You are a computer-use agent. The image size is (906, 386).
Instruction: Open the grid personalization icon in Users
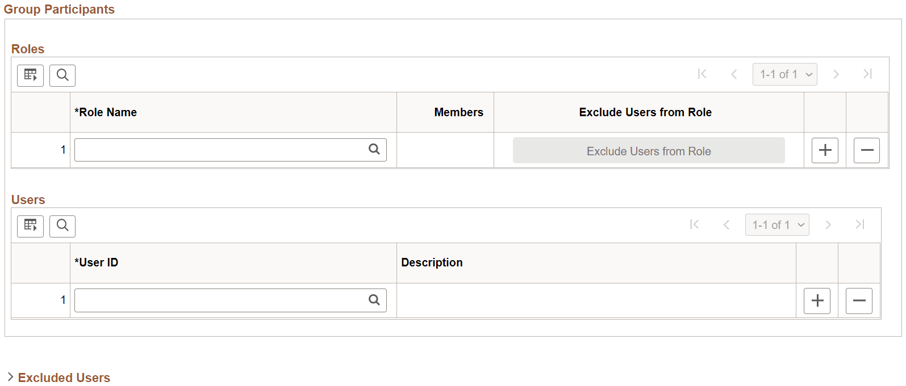30,226
